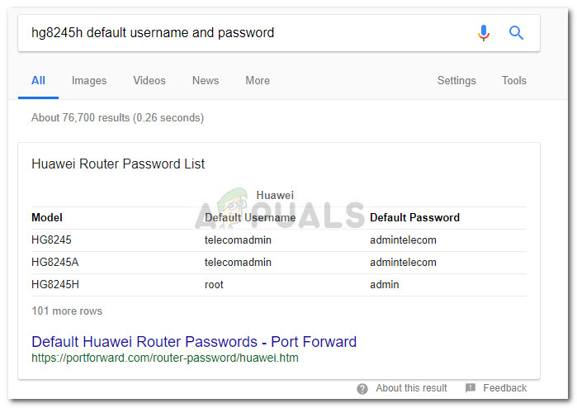Open Default Huawei Router Passwords link

click(x=194, y=342)
